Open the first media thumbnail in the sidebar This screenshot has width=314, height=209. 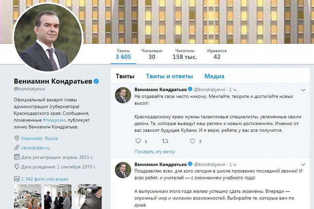click(28, 196)
